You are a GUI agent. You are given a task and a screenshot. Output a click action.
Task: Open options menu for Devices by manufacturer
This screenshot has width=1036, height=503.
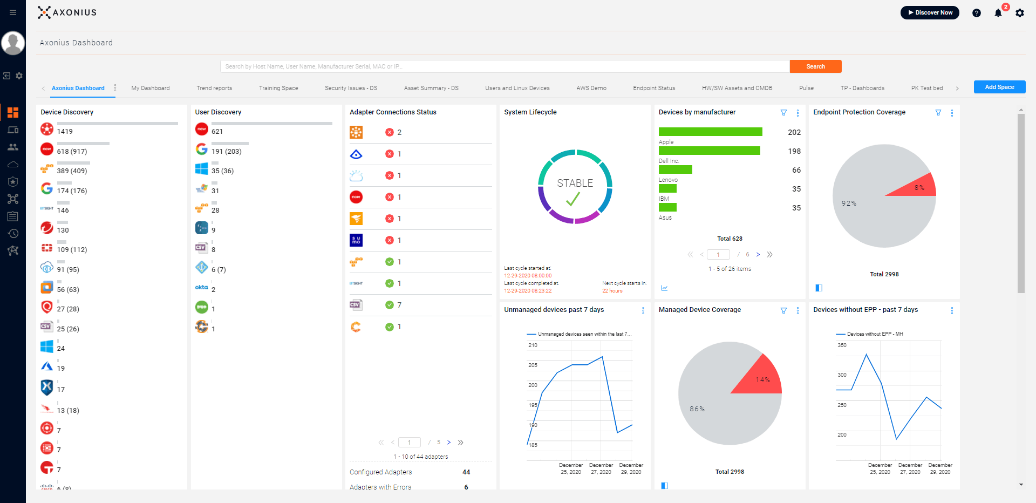tap(798, 113)
